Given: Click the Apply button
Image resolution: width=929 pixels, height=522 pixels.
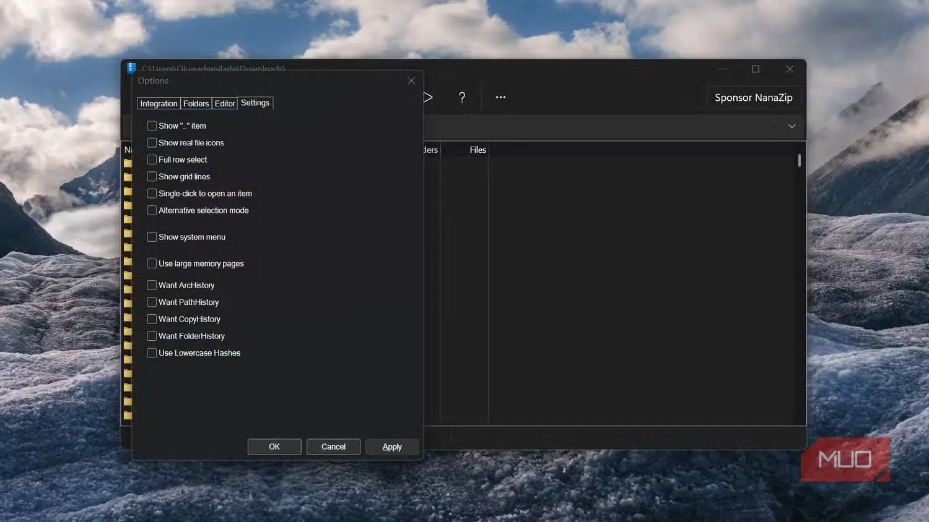Looking at the screenshot, I should coord(392,447).
